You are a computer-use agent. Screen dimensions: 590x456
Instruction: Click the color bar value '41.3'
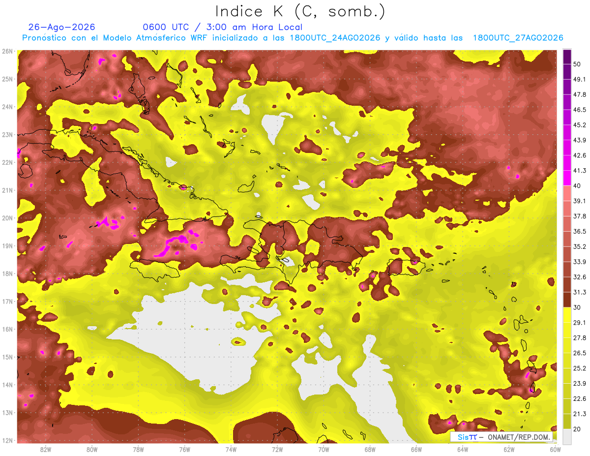pyautogui.click(x=580, y=170)
